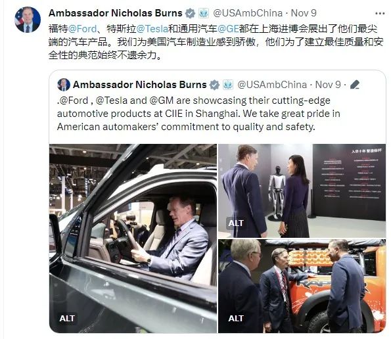
Task: Click the blue verified badge in main tweet
Action: coord(190,13)
